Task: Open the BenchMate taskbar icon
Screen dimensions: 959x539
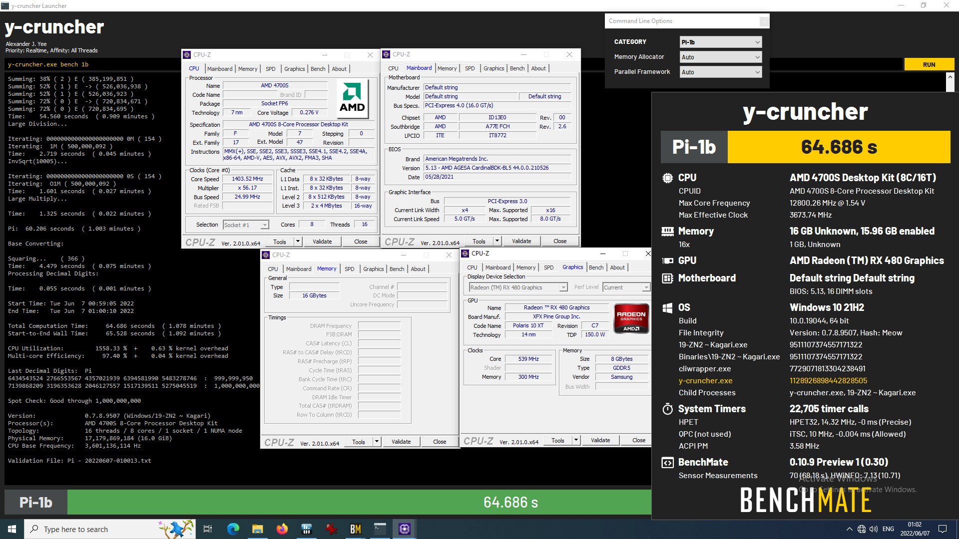Action: tap(356, 529)
